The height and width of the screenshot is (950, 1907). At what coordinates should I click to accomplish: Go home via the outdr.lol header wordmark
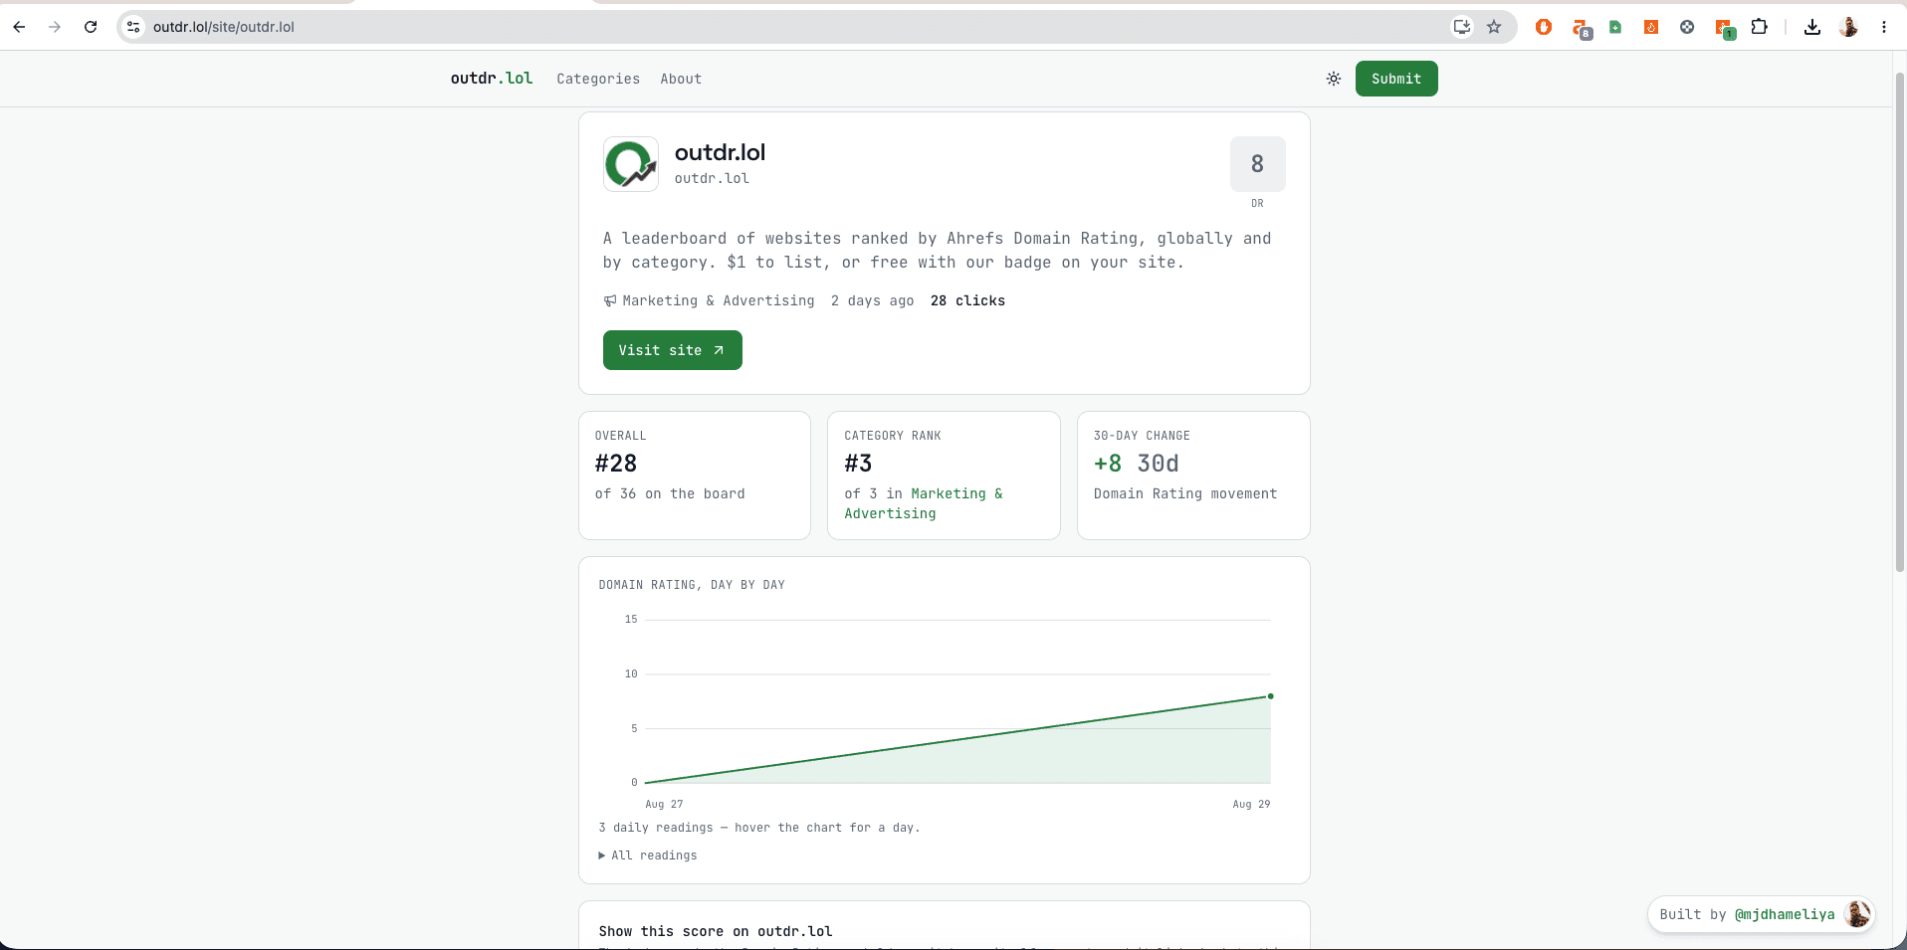tap(492, 78)
